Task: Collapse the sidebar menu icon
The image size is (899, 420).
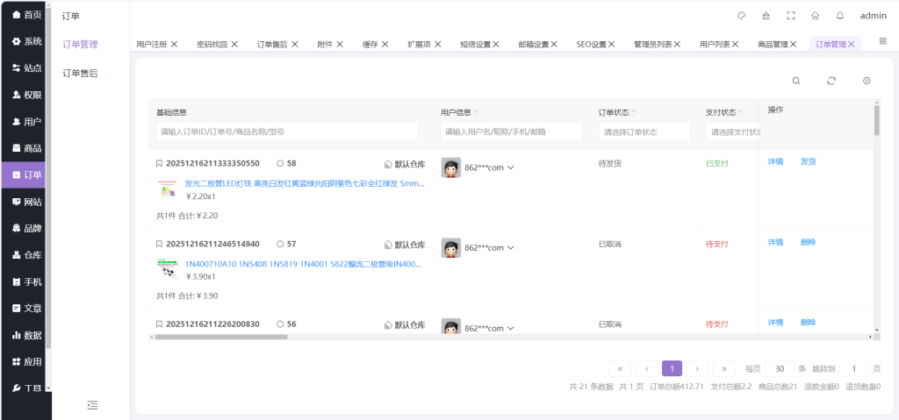Action: tap(92, 405)
